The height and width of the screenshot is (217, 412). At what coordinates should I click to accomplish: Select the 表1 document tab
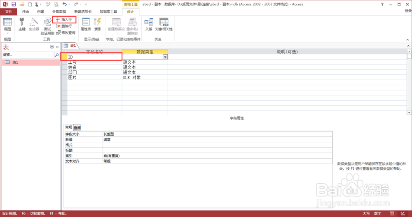pos(70,46)
